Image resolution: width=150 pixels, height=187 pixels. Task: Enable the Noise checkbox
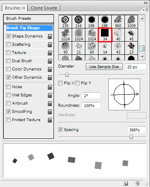click(x=9, y=87)
